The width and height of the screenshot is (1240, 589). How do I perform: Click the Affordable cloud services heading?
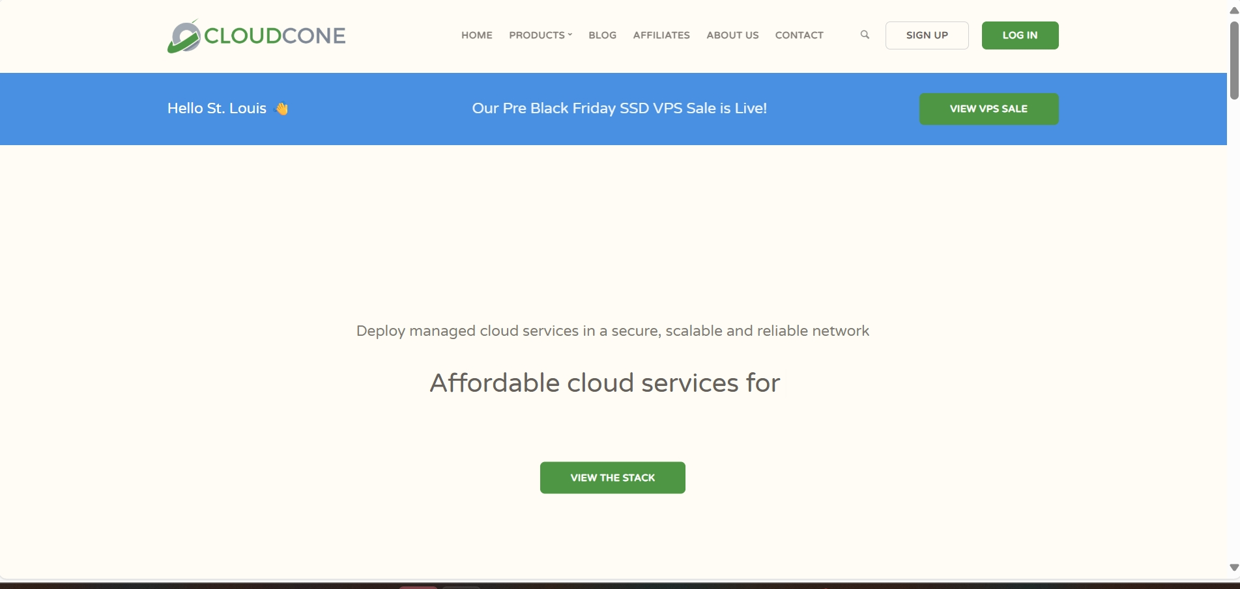605,383
